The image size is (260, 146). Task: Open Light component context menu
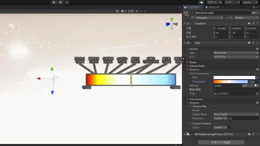tap(257, 43)
